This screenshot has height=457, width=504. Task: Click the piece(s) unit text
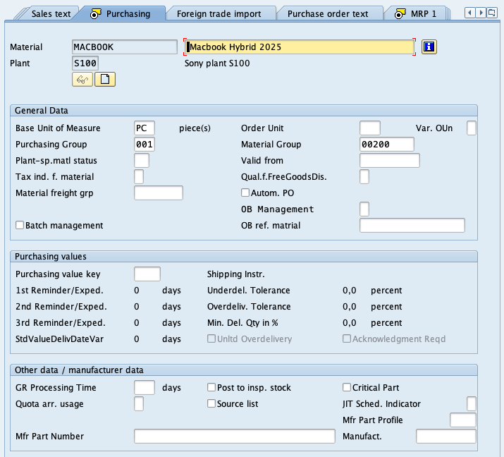[x=195, y=128]
